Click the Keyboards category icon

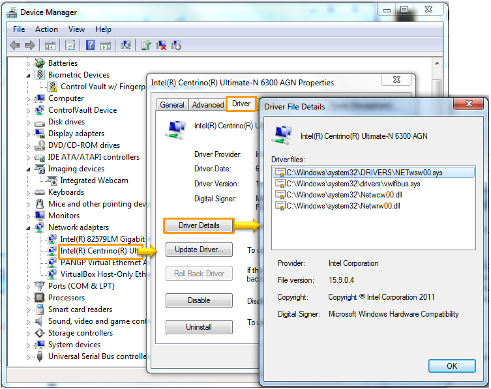[x=40, y=192]
